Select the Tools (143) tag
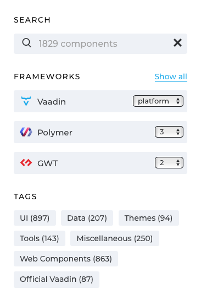The height and width of the screenshot is (300, 201). pos(40,238)
